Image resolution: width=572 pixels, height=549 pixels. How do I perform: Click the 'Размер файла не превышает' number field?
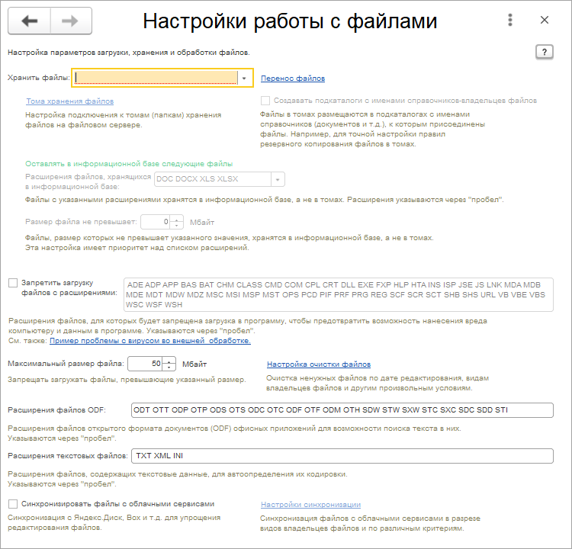(156, 222)
